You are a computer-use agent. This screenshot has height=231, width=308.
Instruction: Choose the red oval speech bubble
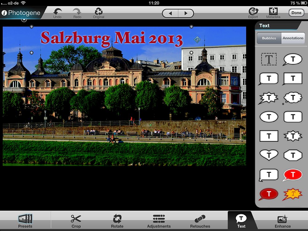point(292,175)
